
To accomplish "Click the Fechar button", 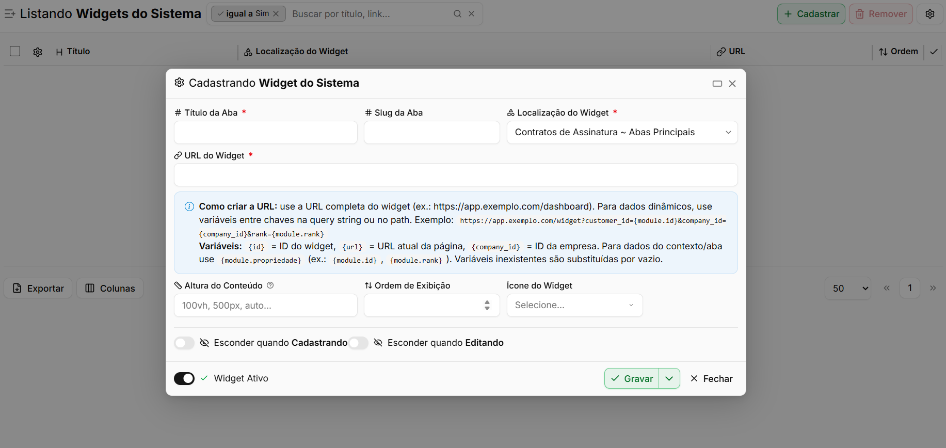I will [x=711, y=378].
